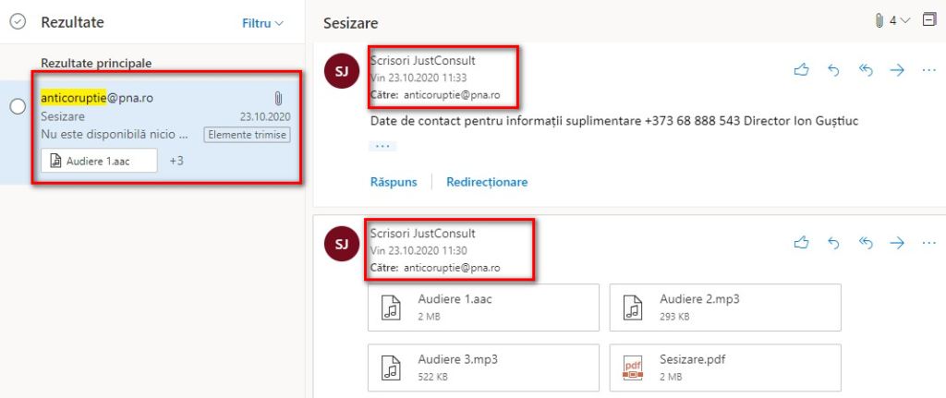946x398 pixels.
Task: Like the second message from Scrisori JustConsult
Action: (802, 243)
